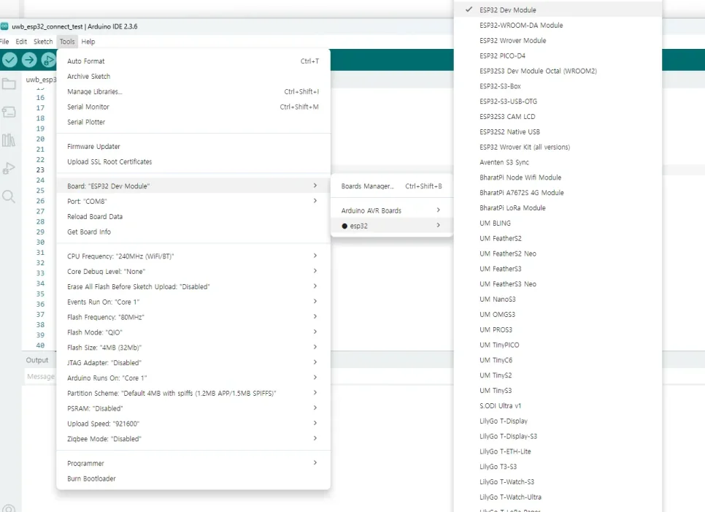
Task: Switch to the Output panel tab
Action: pos(37,360)
